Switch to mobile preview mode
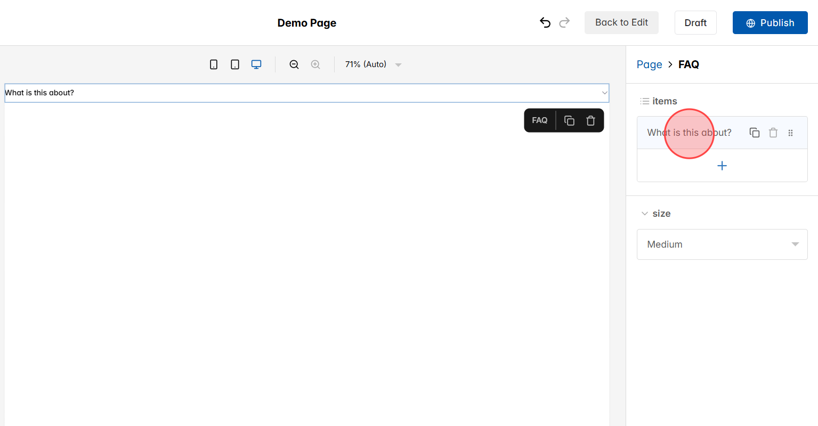Viewport: 818px width, 426px height. [x=214, y=64]
